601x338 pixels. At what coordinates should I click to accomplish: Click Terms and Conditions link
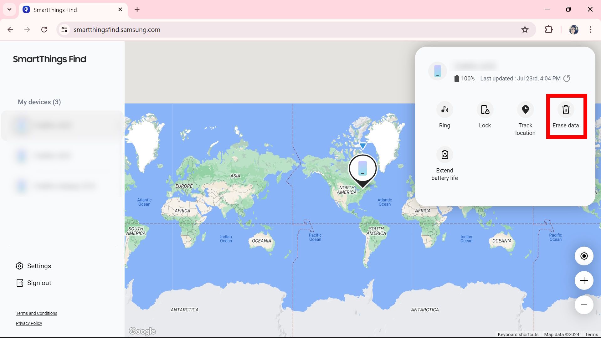pyautogui.click(x=36, y=313)
